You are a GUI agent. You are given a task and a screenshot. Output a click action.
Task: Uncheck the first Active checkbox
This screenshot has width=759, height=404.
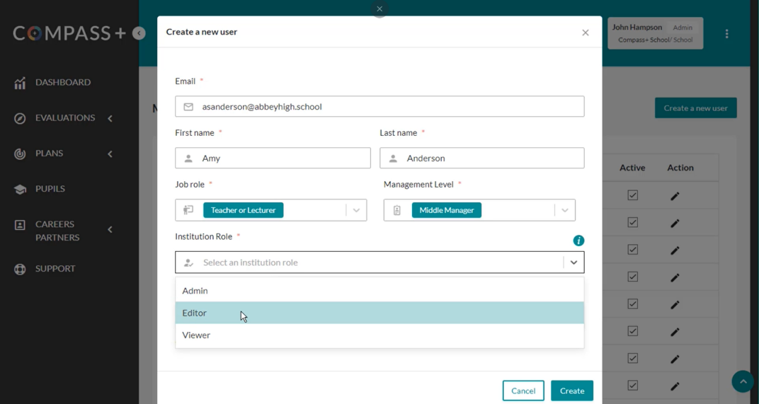tap(632, 195)
